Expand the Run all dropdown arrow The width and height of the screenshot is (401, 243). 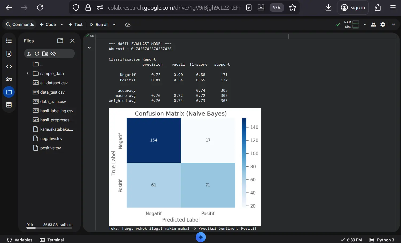click(114, 24)
